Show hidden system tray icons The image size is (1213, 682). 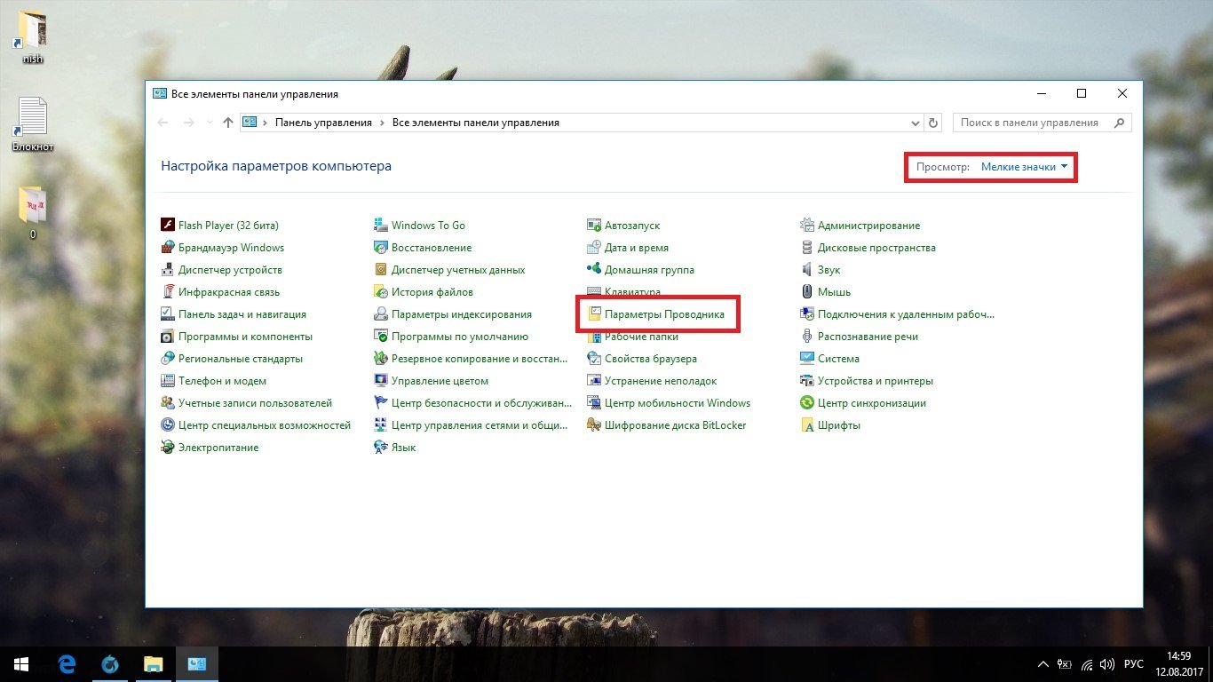click(1044, 664)
